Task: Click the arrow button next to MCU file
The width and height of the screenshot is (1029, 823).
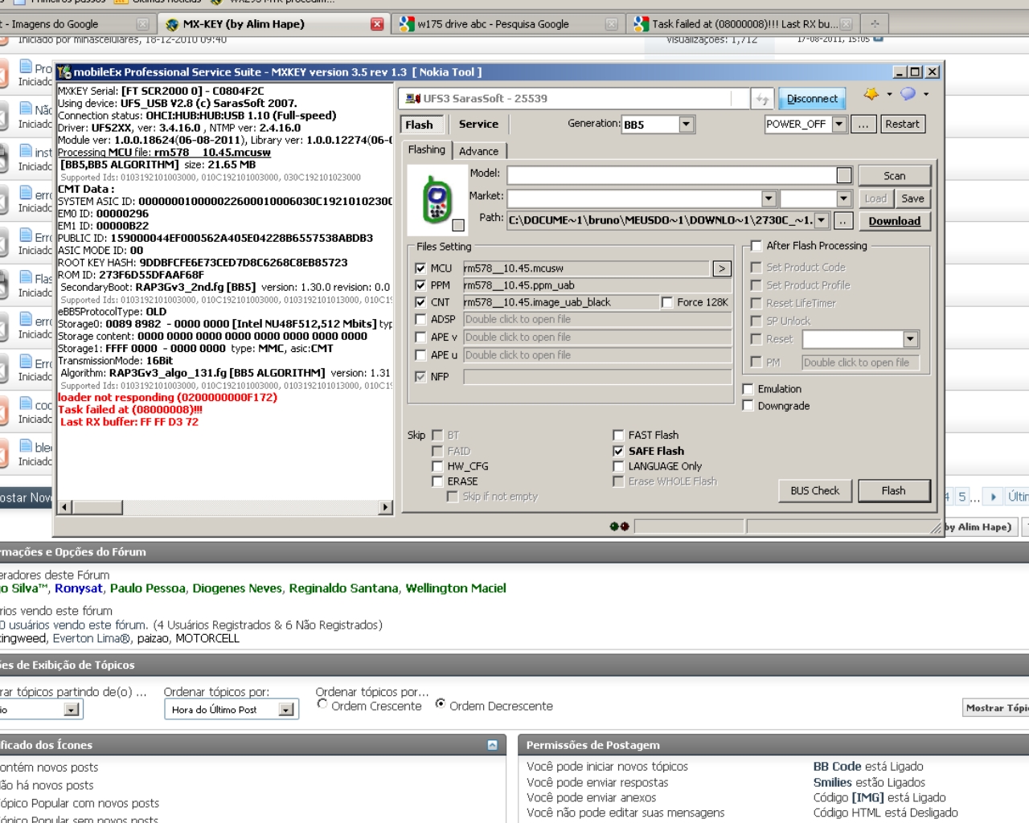Action: click(x=721, y=268)
